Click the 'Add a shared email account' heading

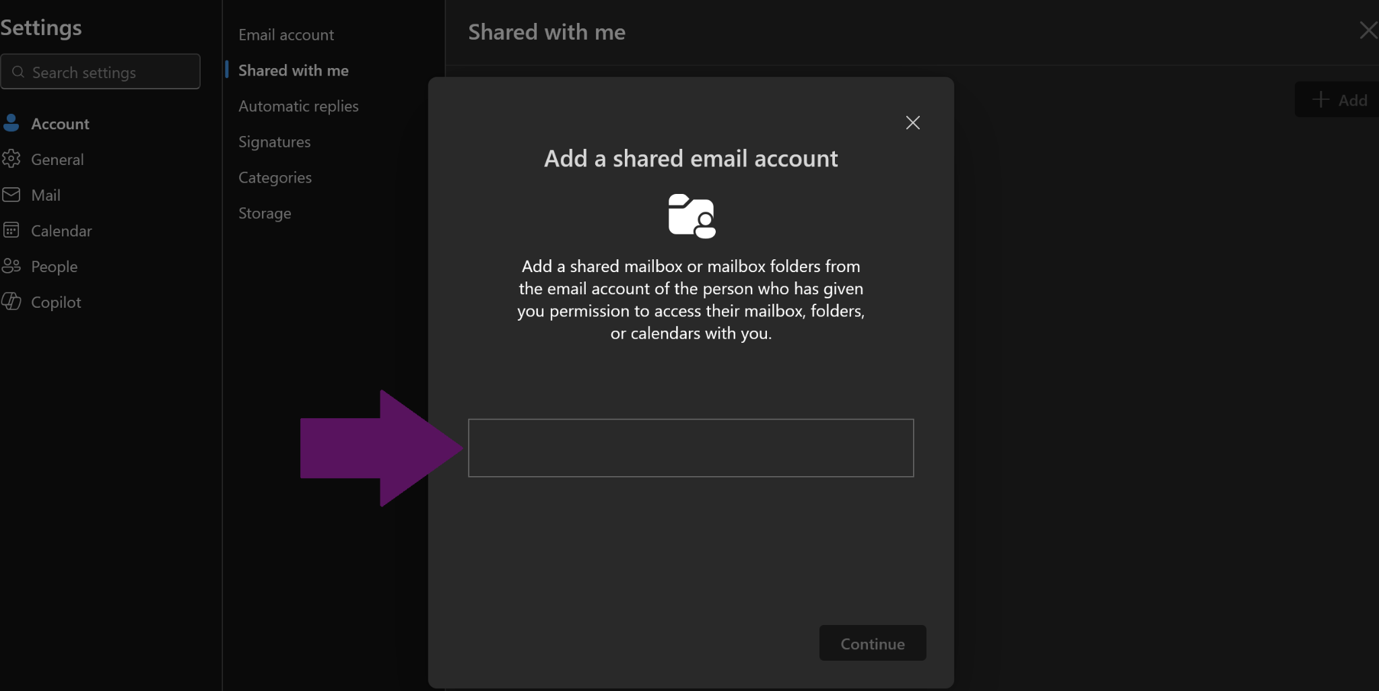tap(691, 158)
